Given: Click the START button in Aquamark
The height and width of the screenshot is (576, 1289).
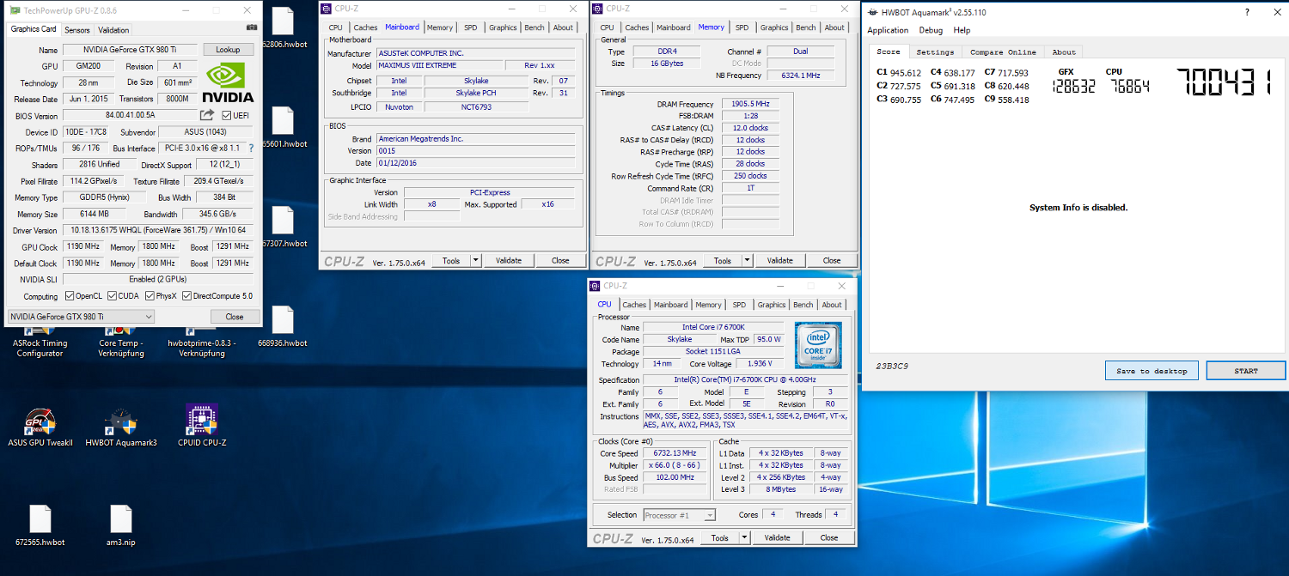Looking at the screenshot, I should tap(1246, 371).
